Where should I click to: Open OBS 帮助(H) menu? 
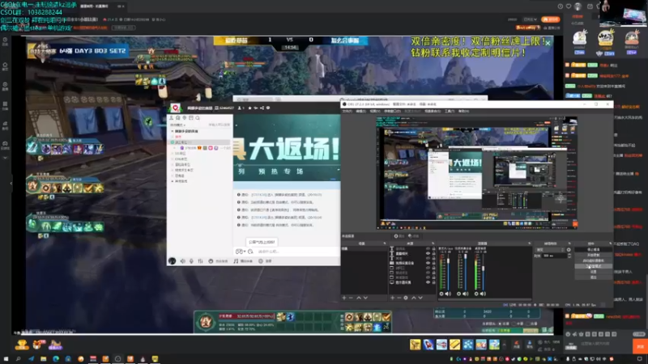point(463,111)
